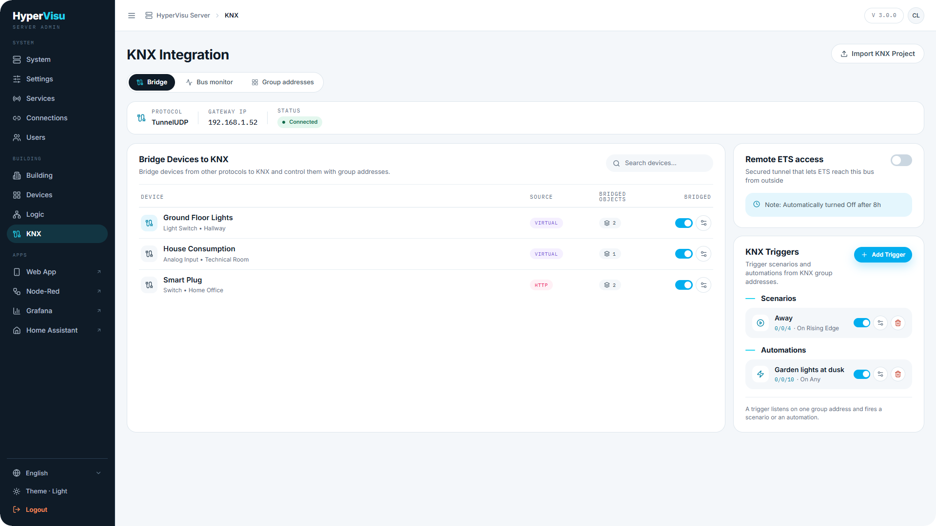Open Home Assistant from sidebar
The image size is (936, 526).
click(x=58, y=330)
